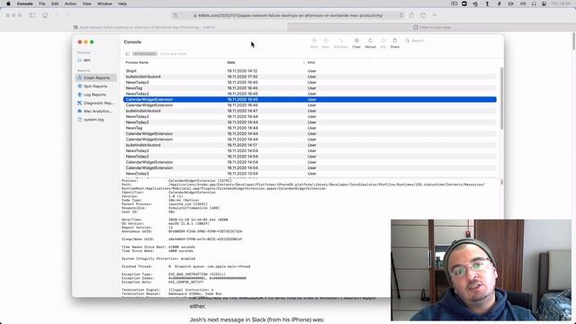Screen dimensions: 576x324
Task: Click Safari's home icon
Action: click(x=45, y=15)
